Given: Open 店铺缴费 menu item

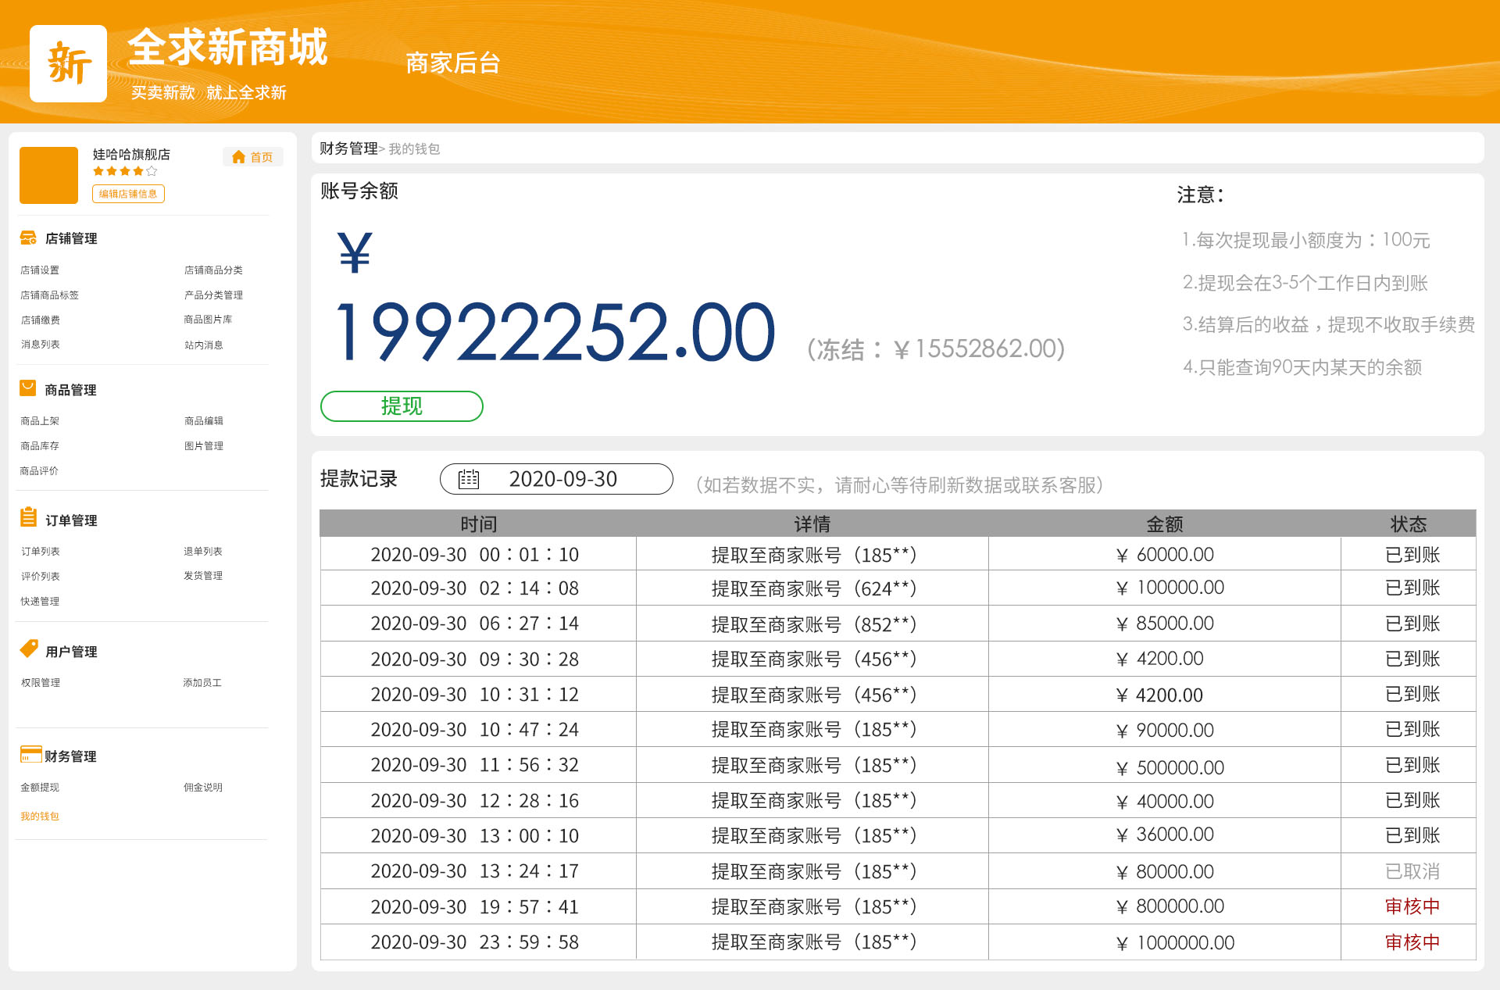Looking at the screenshot, I should (x=40, y=320).
